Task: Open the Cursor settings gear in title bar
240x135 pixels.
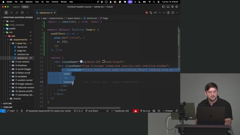Action: (177, 7)
